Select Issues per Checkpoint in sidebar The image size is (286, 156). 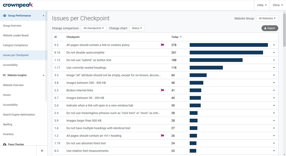pos(16,55)
